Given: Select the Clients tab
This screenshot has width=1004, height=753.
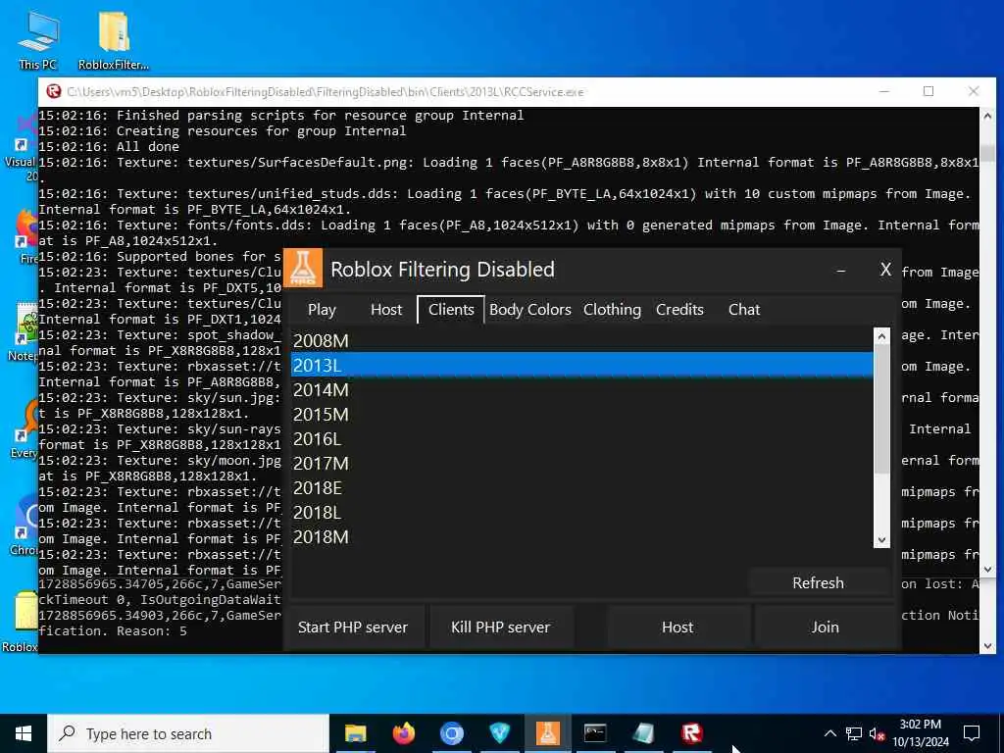Looking at the screenshot, I should [x=451, y=310].
